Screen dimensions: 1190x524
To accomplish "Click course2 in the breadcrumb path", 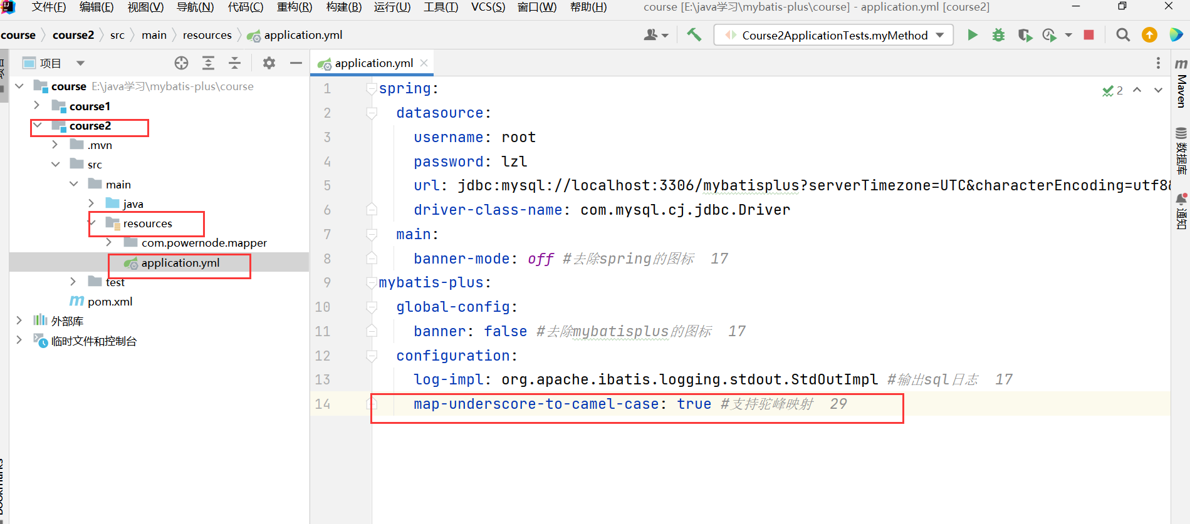I will tap(73, 35).
